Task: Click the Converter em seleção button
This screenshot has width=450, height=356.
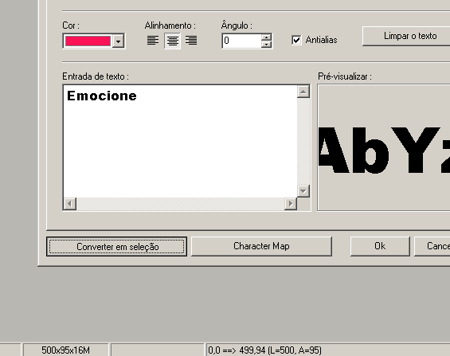Action: point(116,246)
